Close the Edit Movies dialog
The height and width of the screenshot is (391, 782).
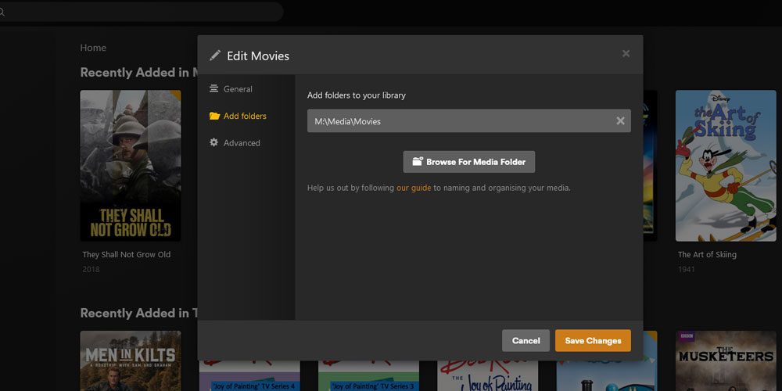point(626,53)
